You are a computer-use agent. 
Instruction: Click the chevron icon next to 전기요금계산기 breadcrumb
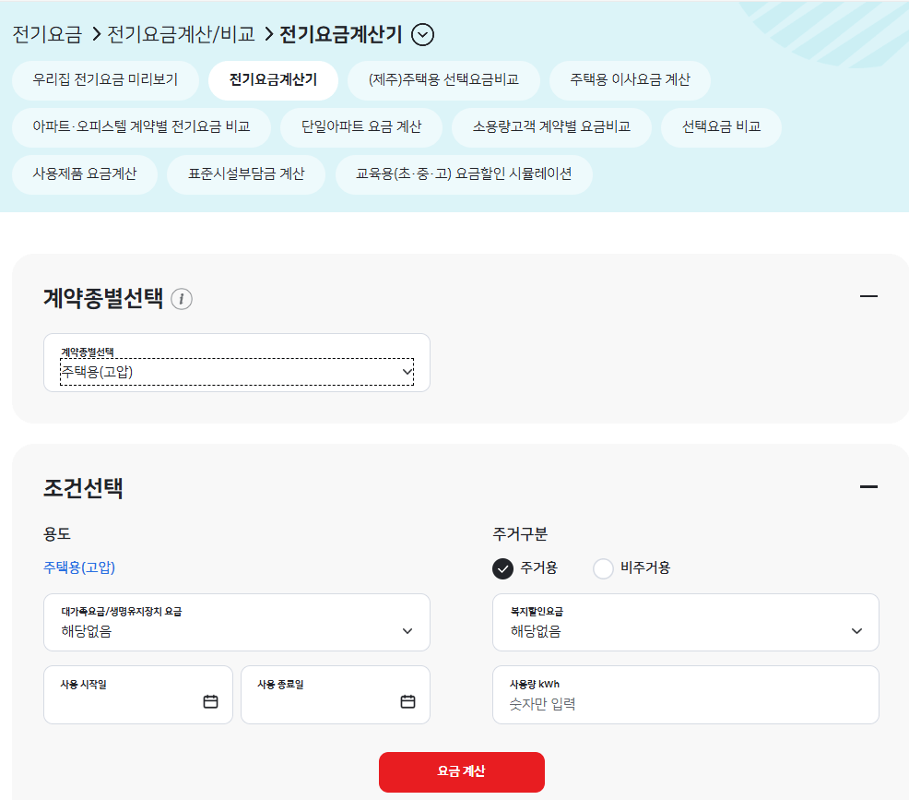pyautogui.click(x=424, y=35)
